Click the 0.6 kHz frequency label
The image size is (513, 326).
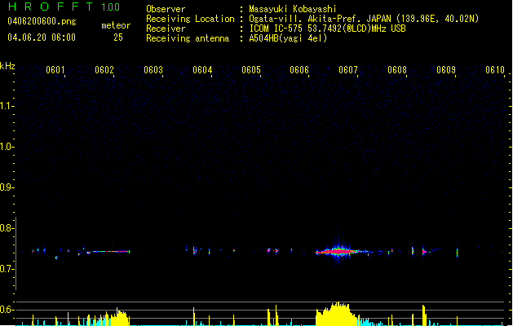7,310
